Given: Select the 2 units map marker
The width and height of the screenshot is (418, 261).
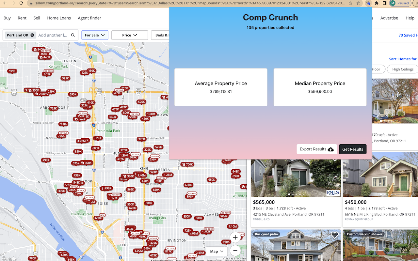Looking at the screenshot, I should (x=41, y=94).
